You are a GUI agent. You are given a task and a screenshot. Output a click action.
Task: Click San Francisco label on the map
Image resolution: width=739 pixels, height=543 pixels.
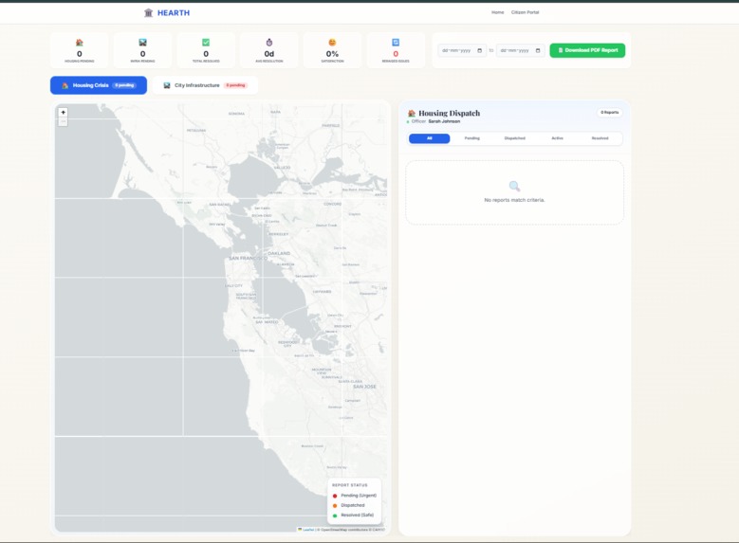click(248, 258)
